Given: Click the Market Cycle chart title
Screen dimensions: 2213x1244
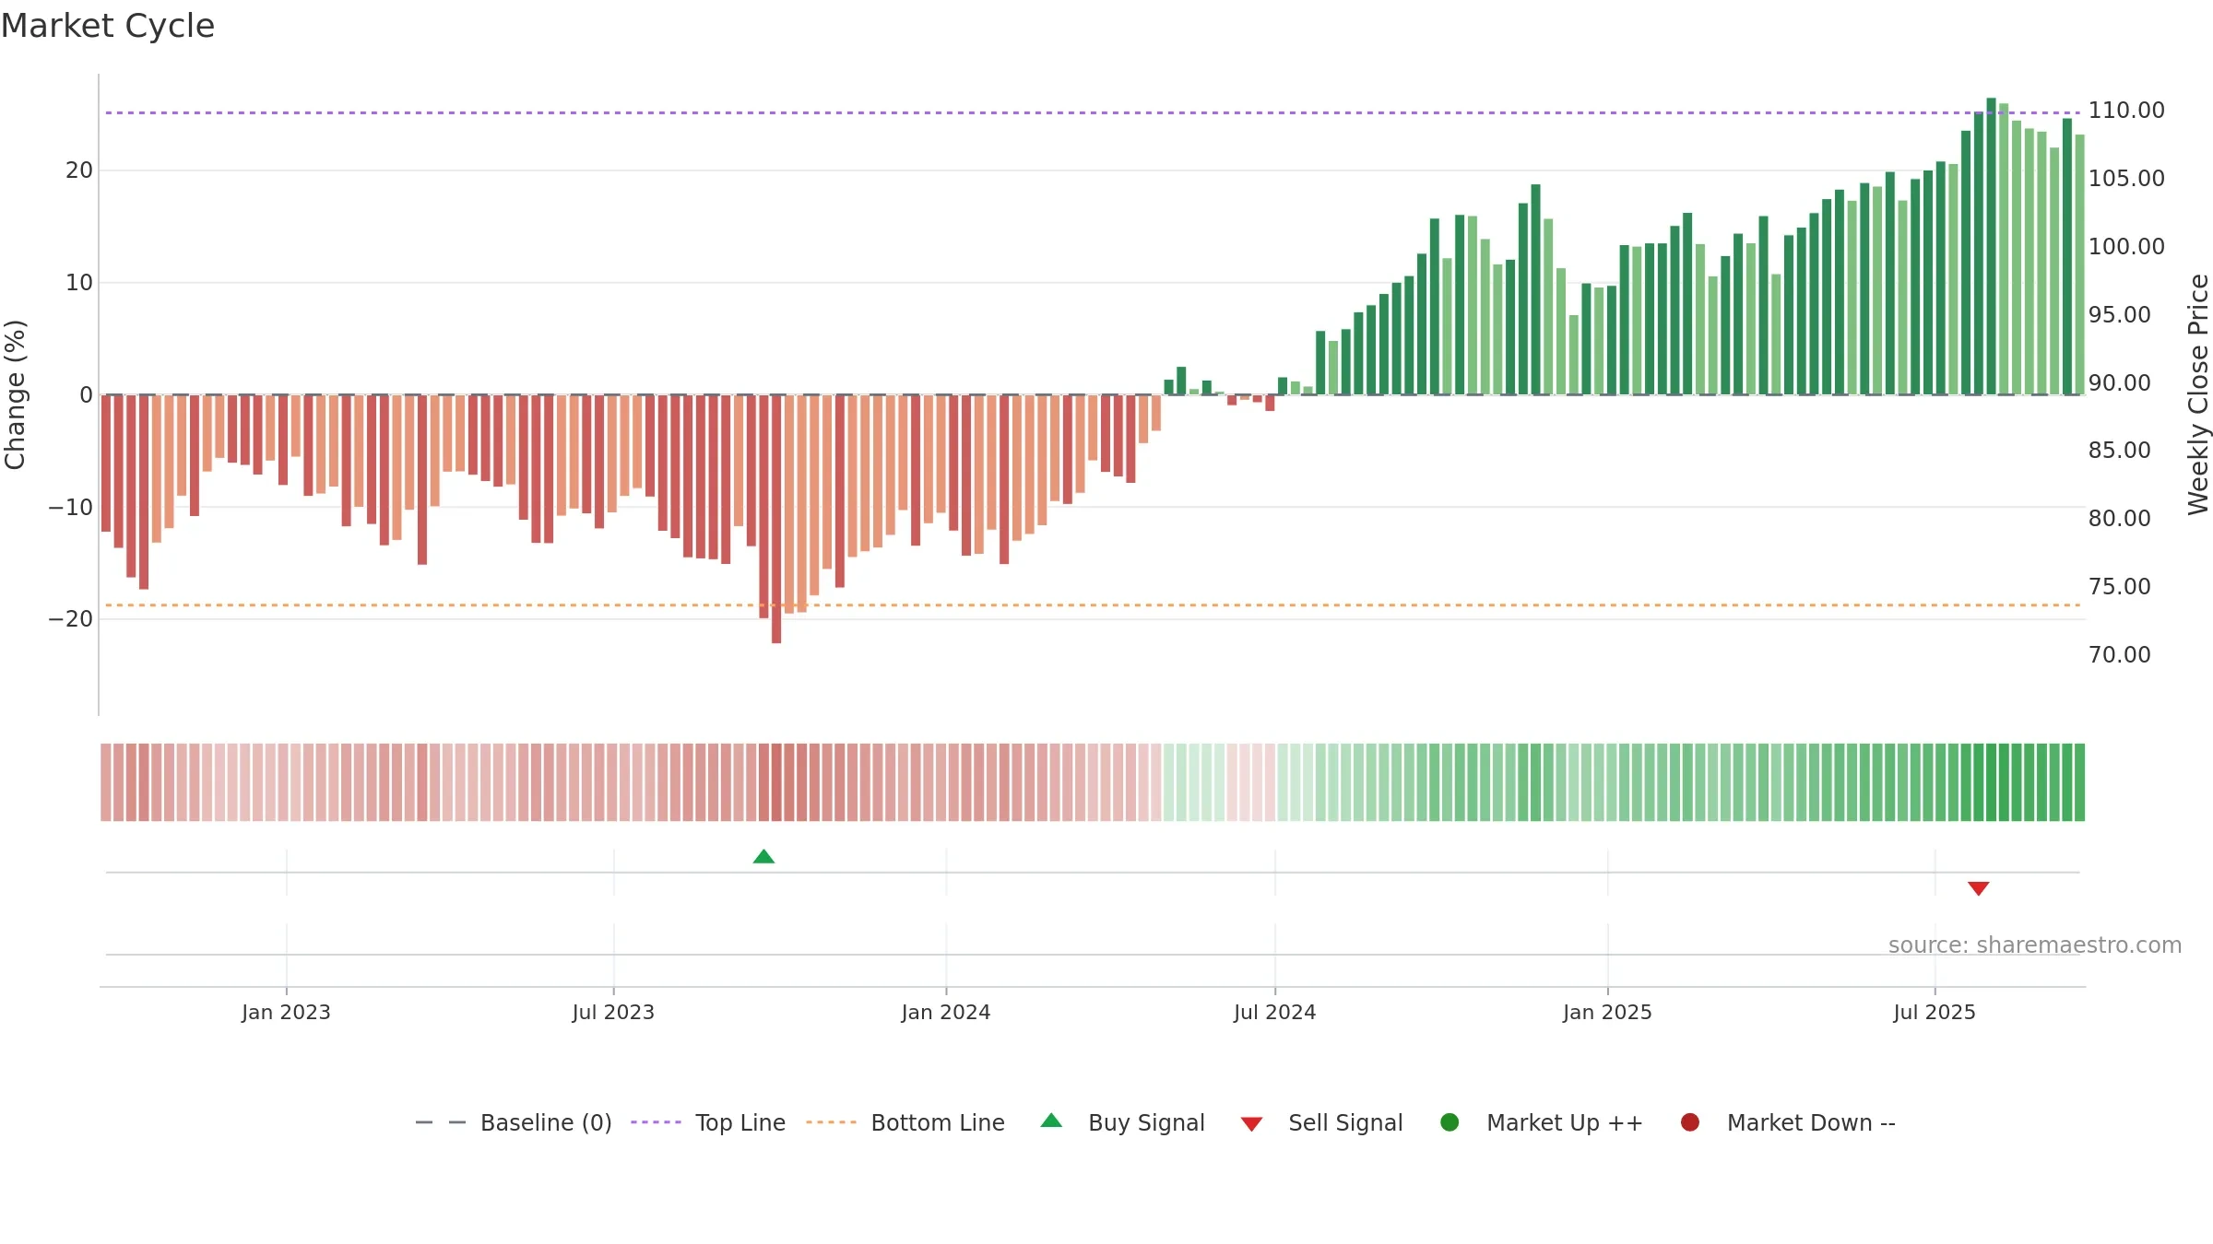Looking at the screenshot, I should 108,26.
